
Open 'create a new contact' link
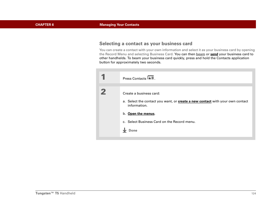tap(194, 101)
